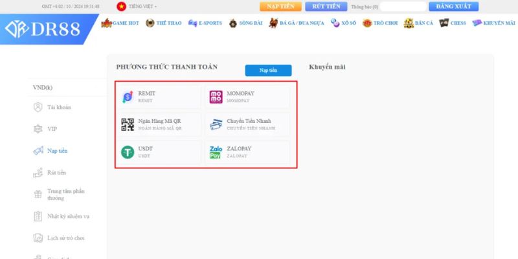Viewport: 518px width, 259px height.
Task: Choose the ZaloPay logo icon
Action: (x=216, y=152)
